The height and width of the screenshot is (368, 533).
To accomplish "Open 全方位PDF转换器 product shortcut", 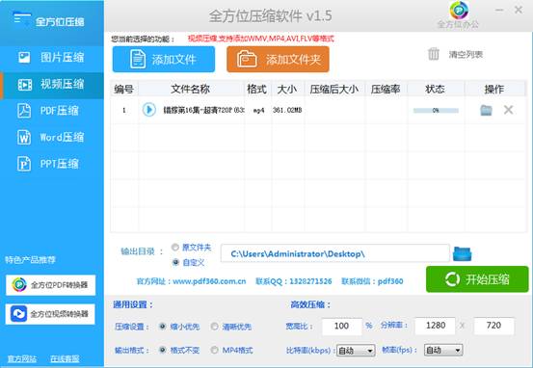I will [x=51, y=285].
